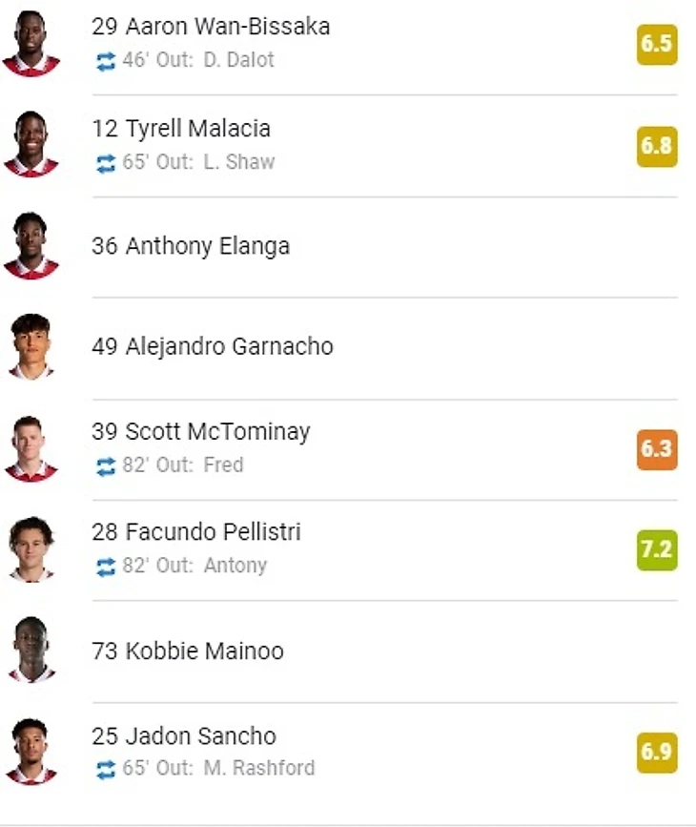This screenshot has height=827, width=696.
Task: Click the orange 6.3 rating badge
Action: [x=657, y=449]
